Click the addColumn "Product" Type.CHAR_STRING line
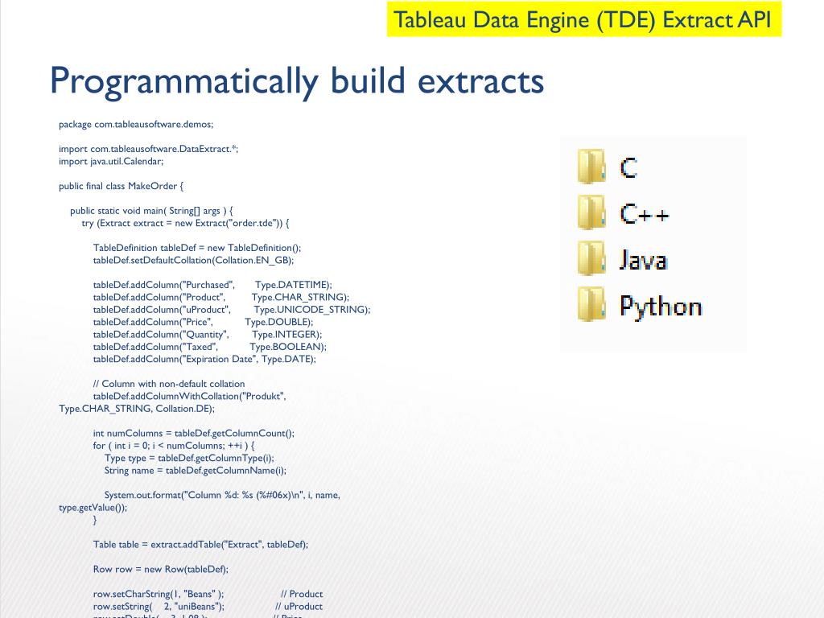Image resolution: width=824 pixels, height=618 pixels. click(x=221, y=297)
